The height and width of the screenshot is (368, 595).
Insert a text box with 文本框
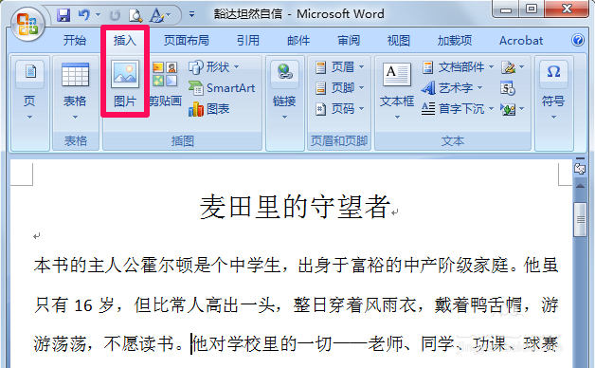397,90
